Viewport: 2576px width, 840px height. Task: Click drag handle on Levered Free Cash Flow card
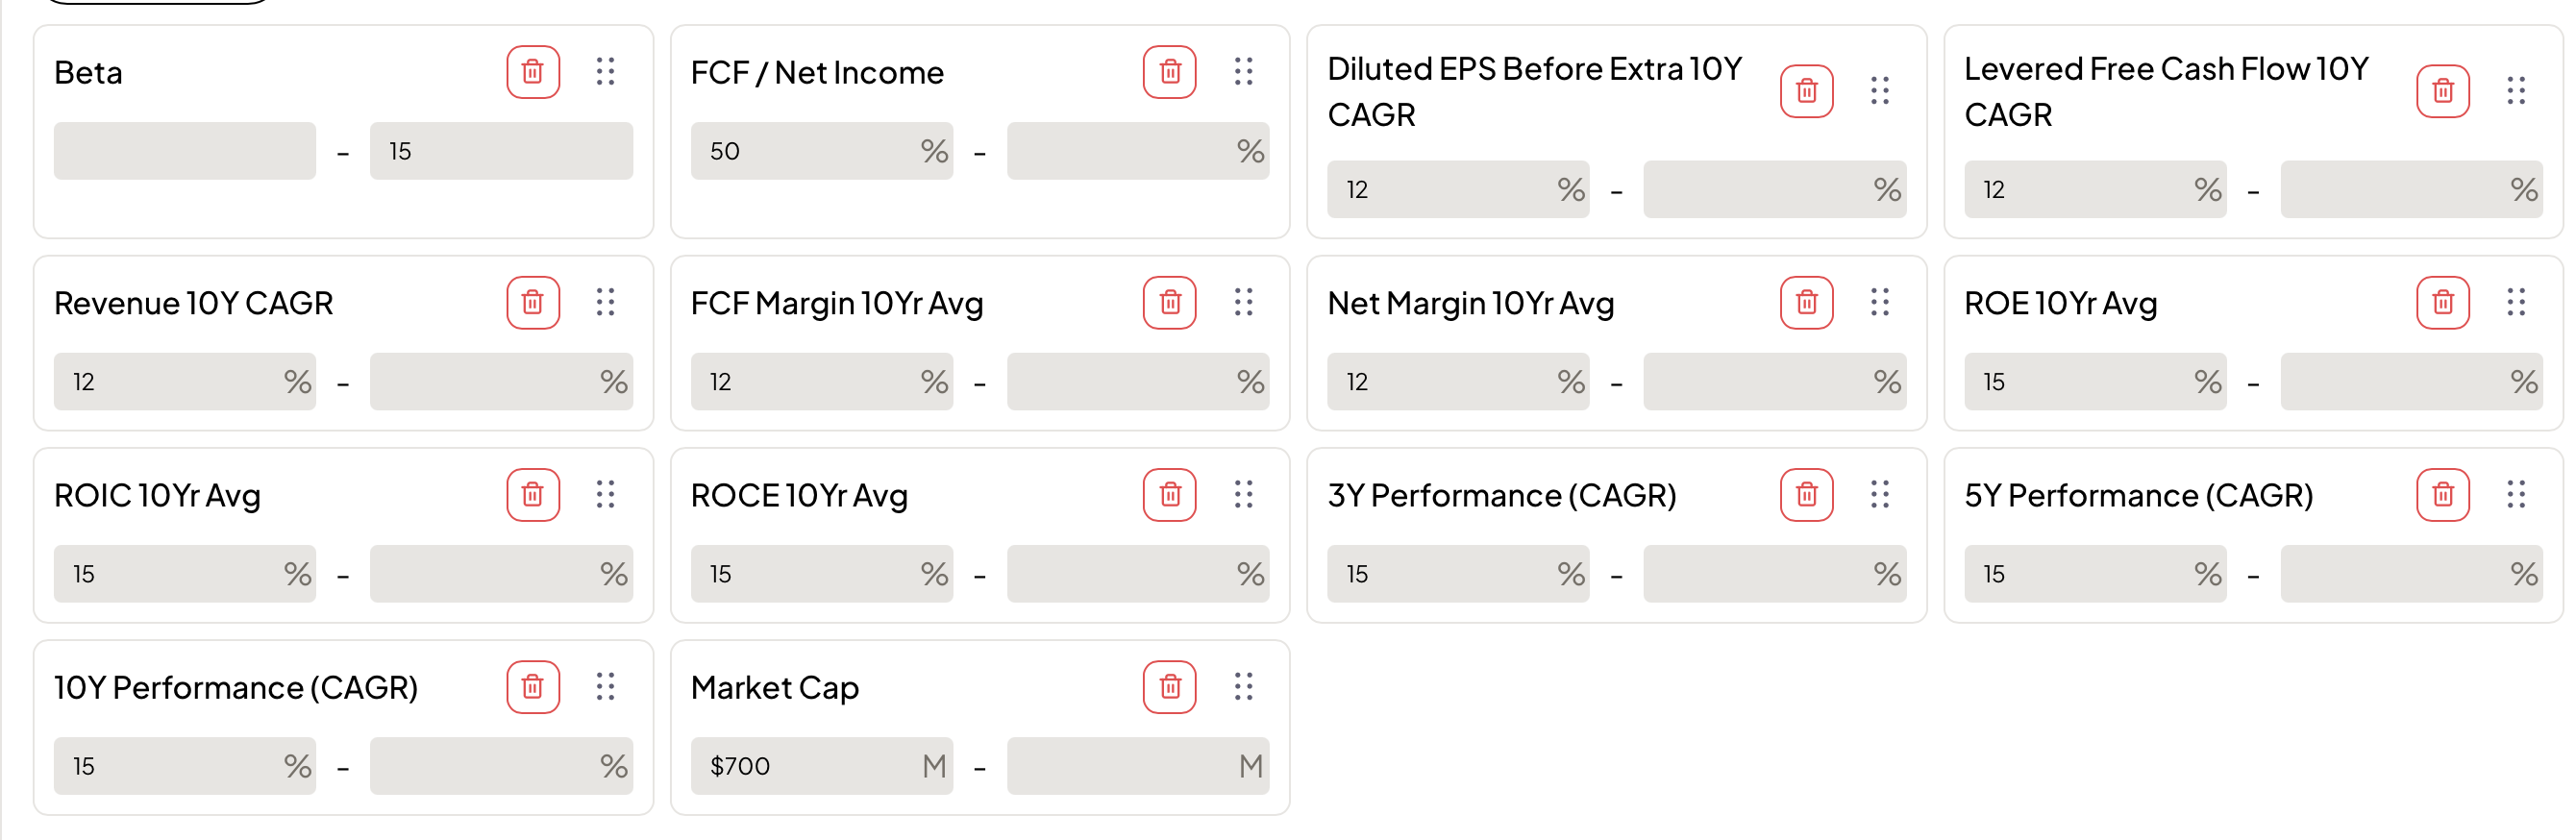[2516, 91]
